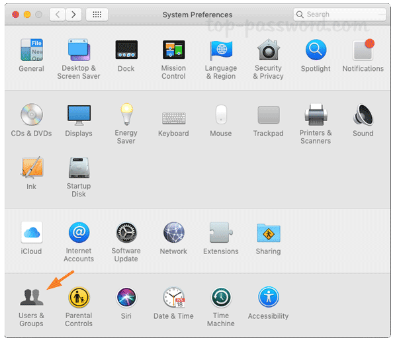
Task: Select the Energy Saver icon
Action: click(x=126, y=116)
